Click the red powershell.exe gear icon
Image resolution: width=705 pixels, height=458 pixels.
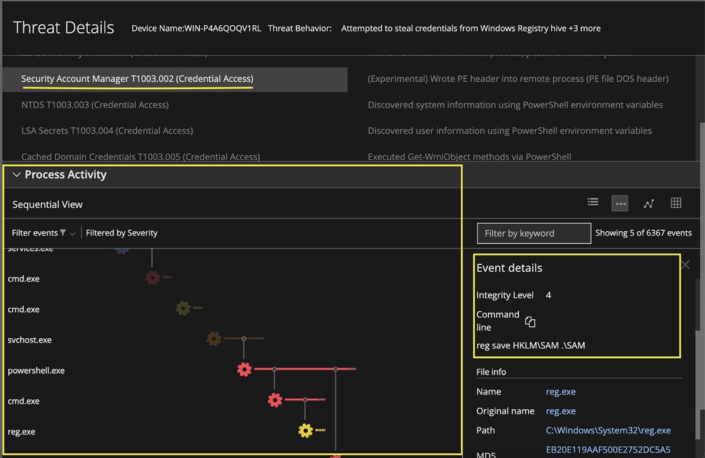point(244,369)
